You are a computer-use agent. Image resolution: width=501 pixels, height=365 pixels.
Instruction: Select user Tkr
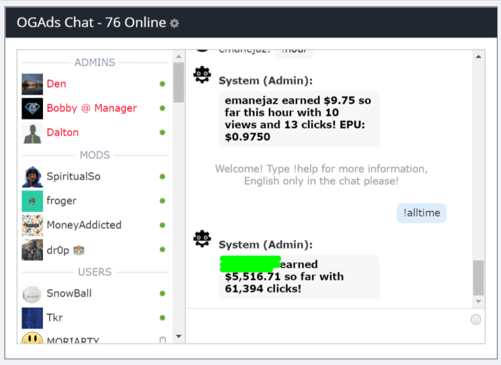[x=95, y=318]
